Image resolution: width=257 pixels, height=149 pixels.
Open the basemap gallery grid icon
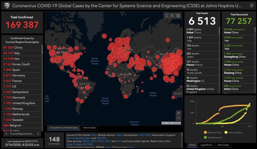click(178, 16)
